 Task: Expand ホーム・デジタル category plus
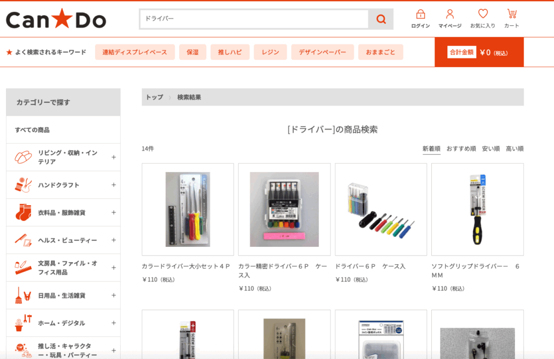pos(114,323)
